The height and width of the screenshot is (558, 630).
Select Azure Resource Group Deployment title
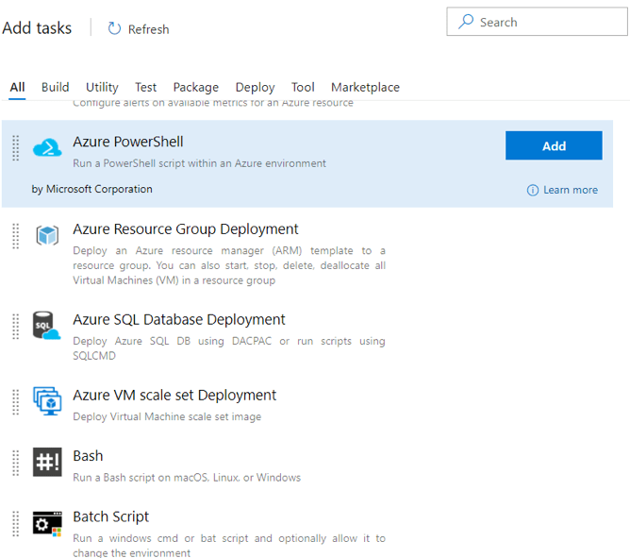[x=185, y=229]
